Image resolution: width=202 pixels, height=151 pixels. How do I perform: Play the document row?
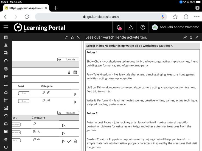pyautogui.click(x=63, y=126)
